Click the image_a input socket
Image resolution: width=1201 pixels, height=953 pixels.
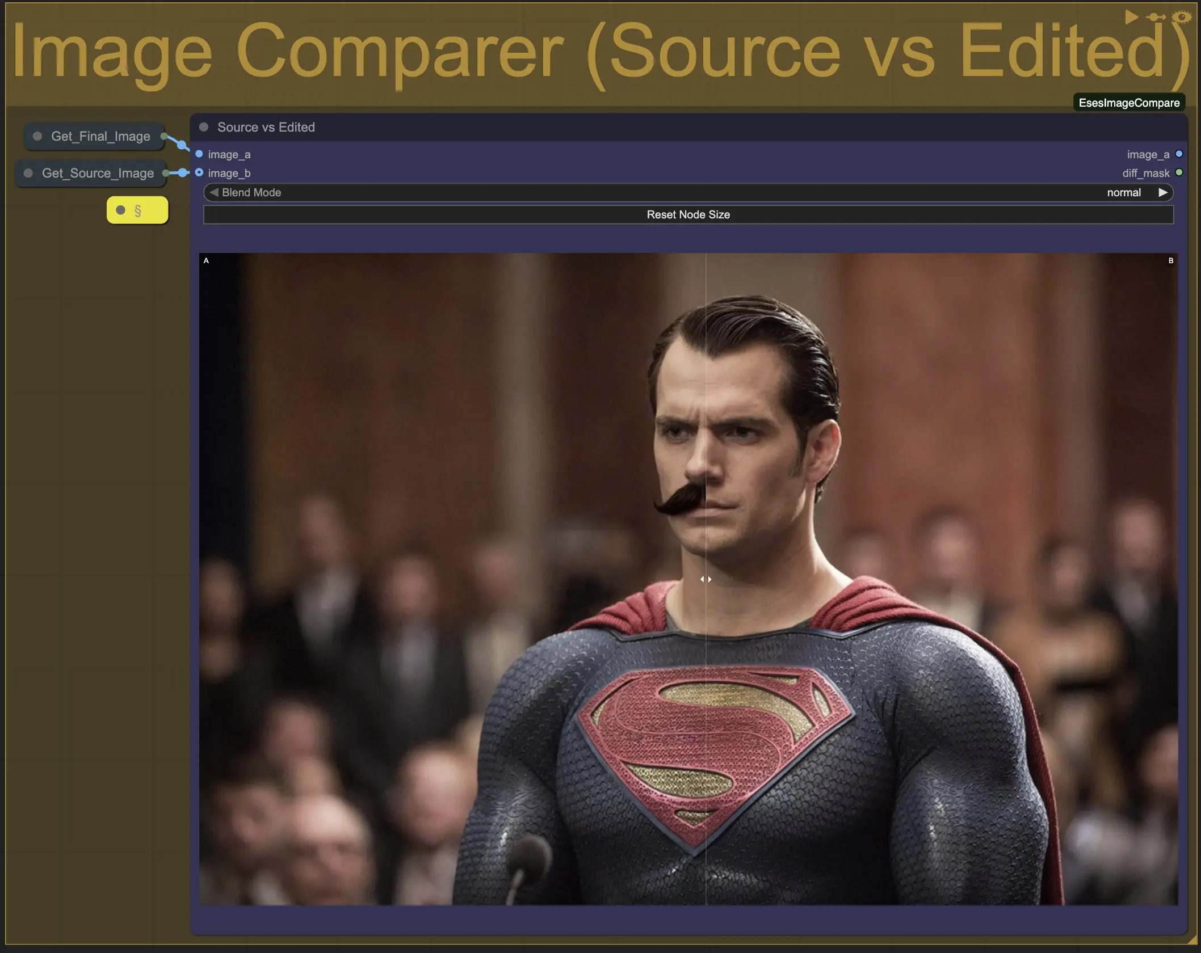click(199, 154)
